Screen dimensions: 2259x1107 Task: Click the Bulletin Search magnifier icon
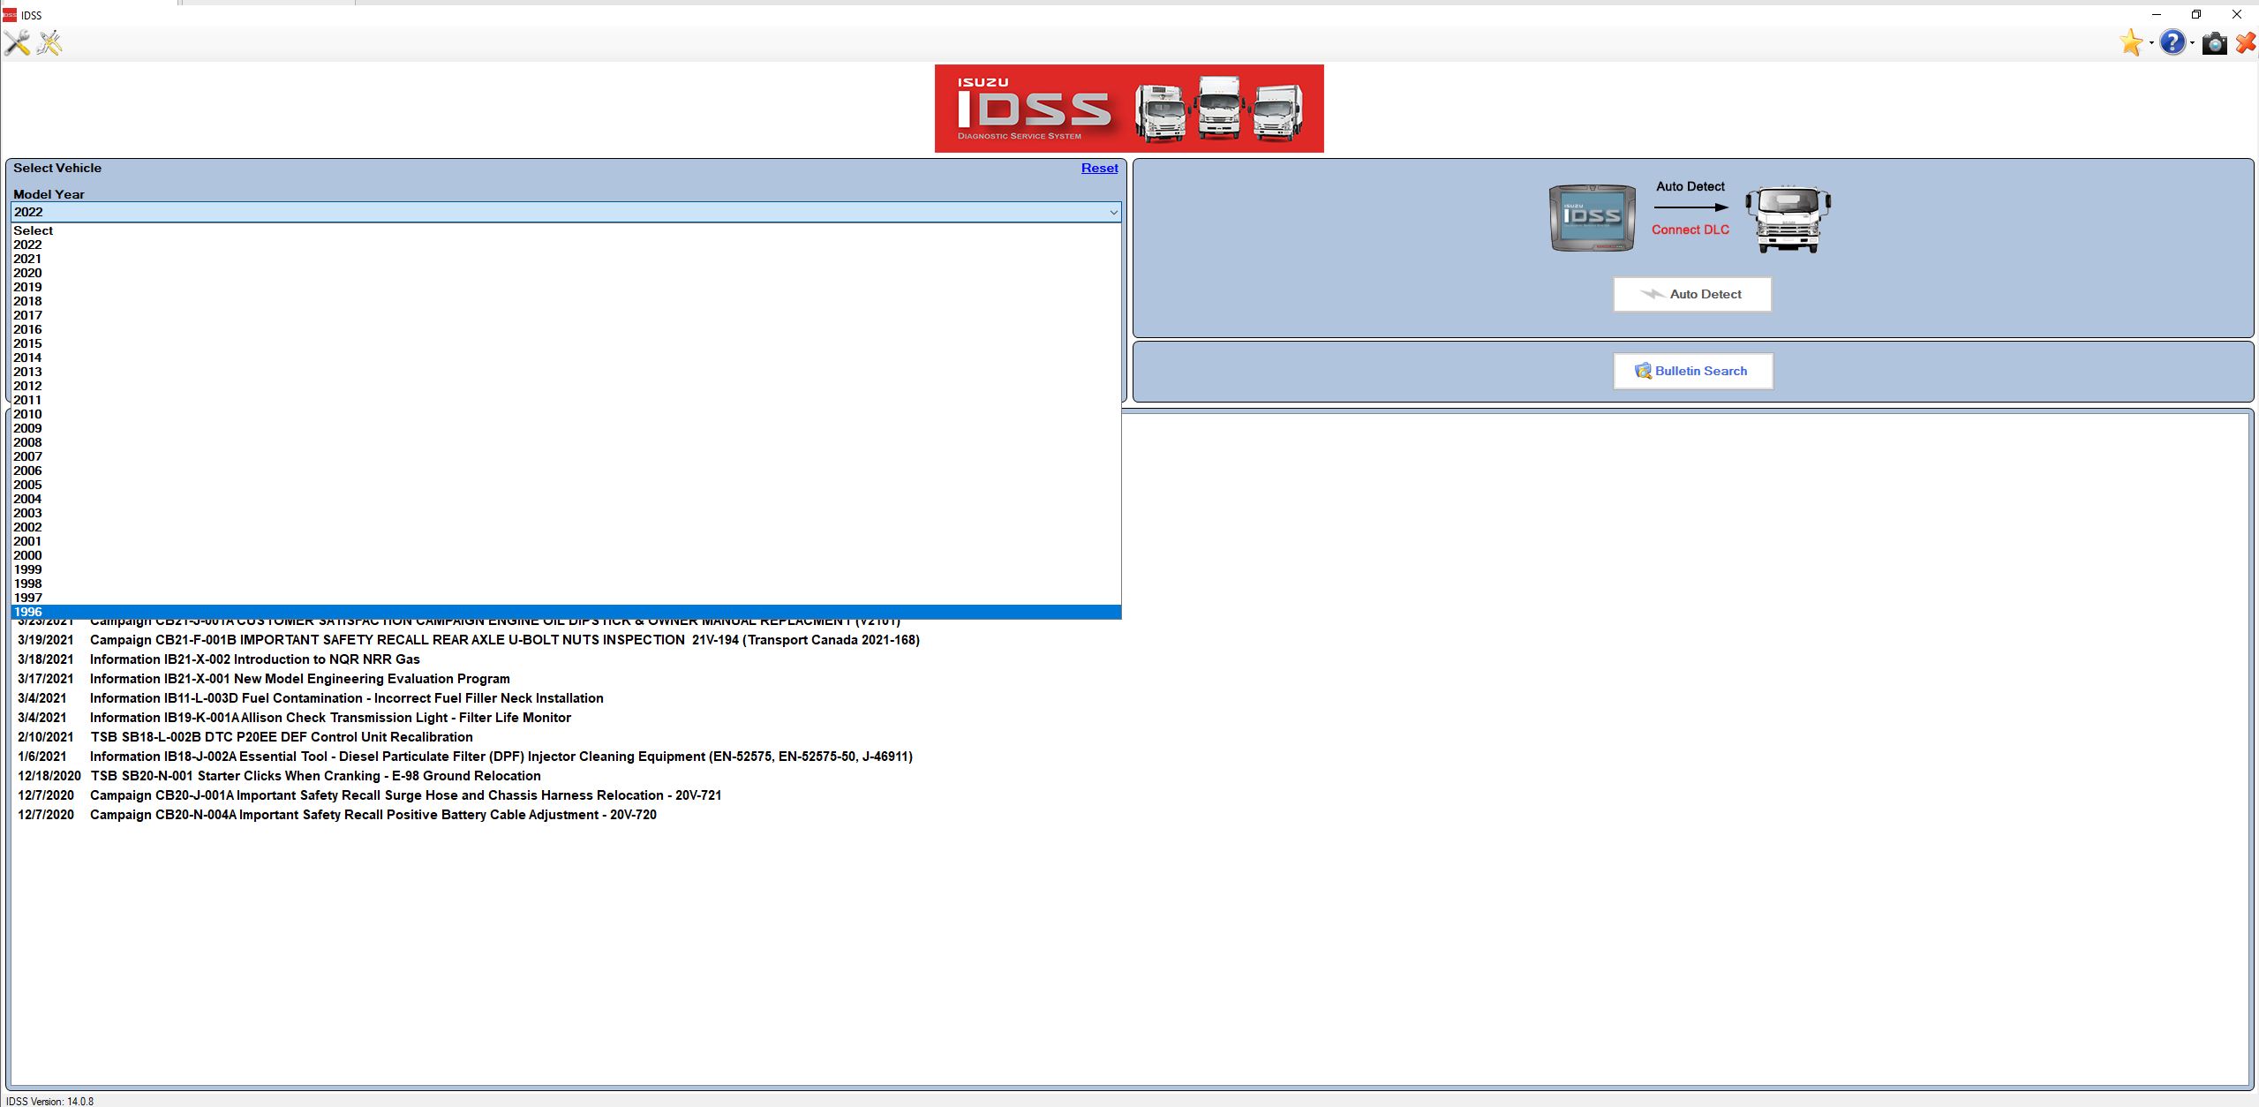1644,371
